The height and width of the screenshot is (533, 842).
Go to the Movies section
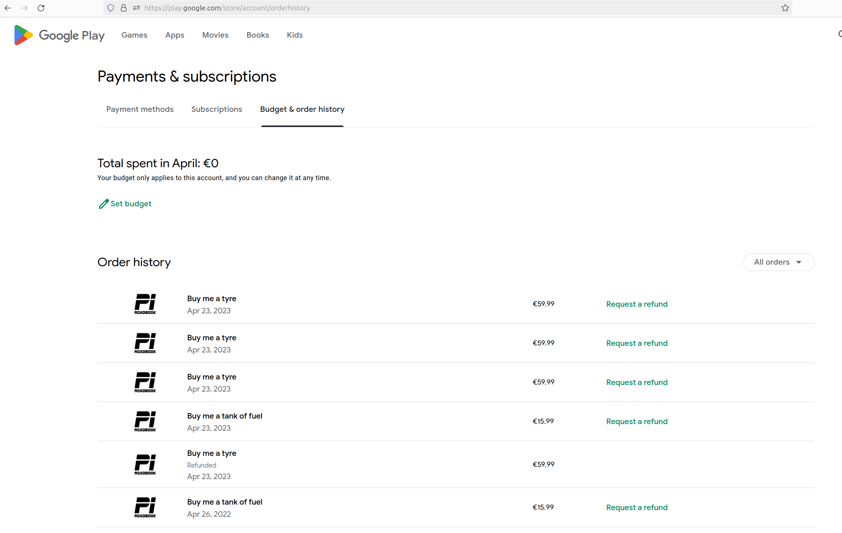[215, 35]
